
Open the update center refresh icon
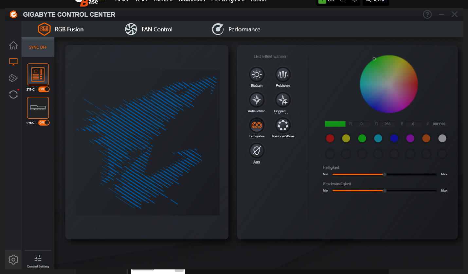(x=13, y=94)
